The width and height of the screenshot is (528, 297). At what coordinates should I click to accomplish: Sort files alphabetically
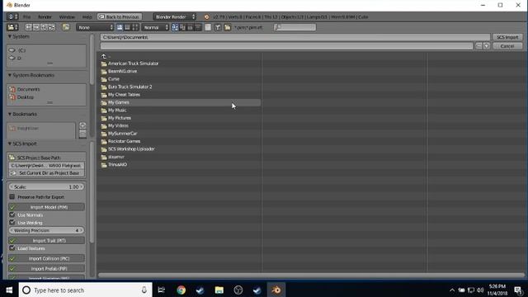pyautogui.click(x=175, y=27)
